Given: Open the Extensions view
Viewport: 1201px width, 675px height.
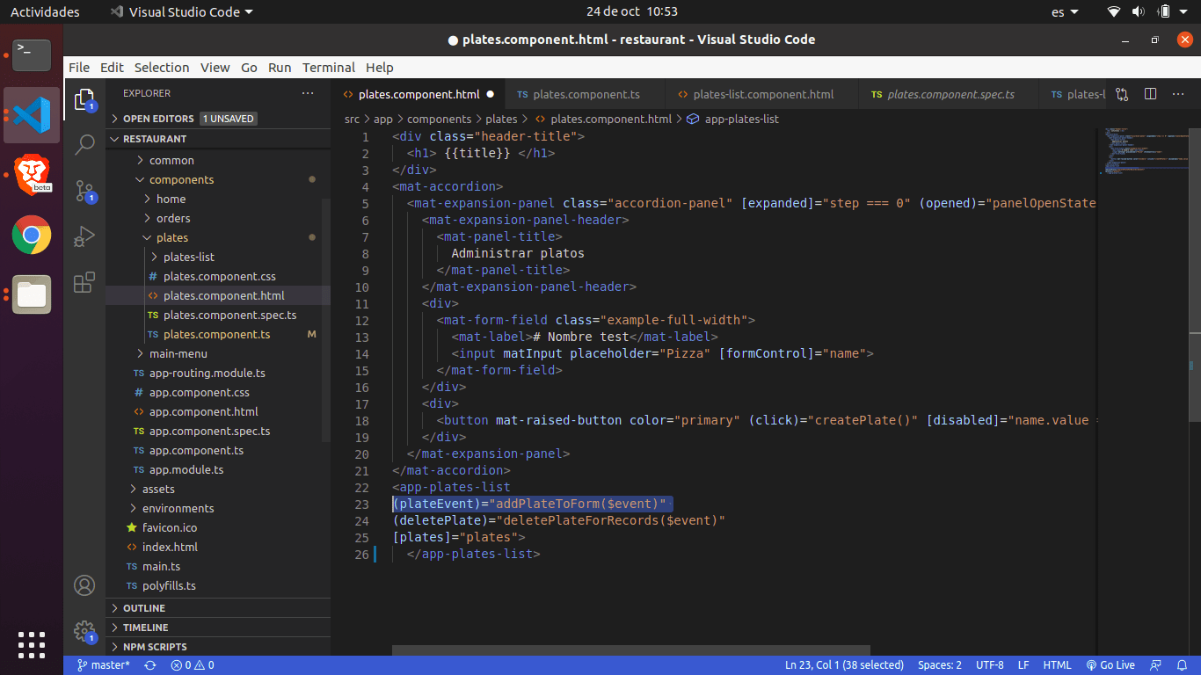Looking at the screenshot, I should tap(84, 282).
